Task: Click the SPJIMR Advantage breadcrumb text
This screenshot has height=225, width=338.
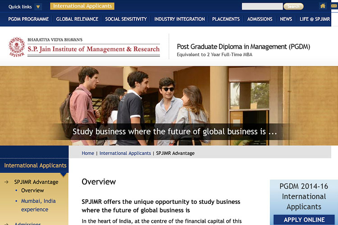Action: point(175,153)
